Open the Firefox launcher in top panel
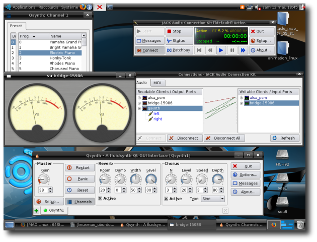 [83, 7]
